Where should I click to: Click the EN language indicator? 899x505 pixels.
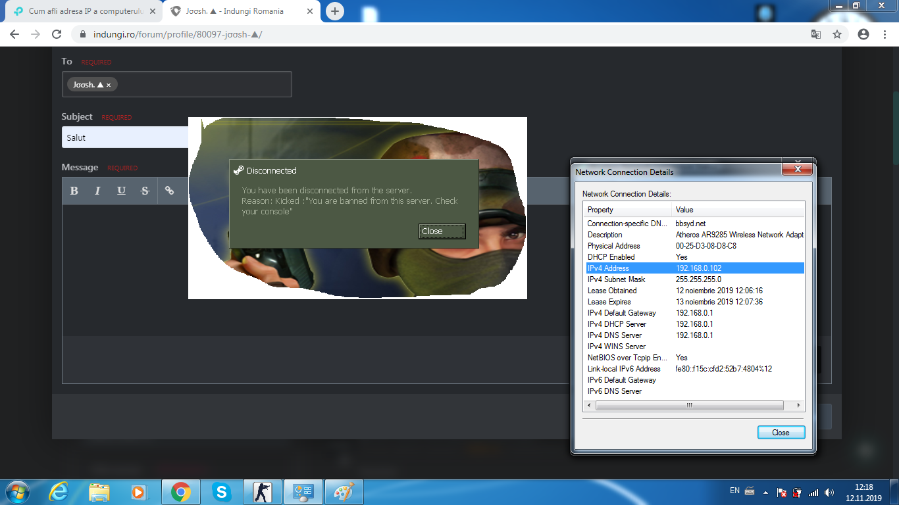click(735, 491)
